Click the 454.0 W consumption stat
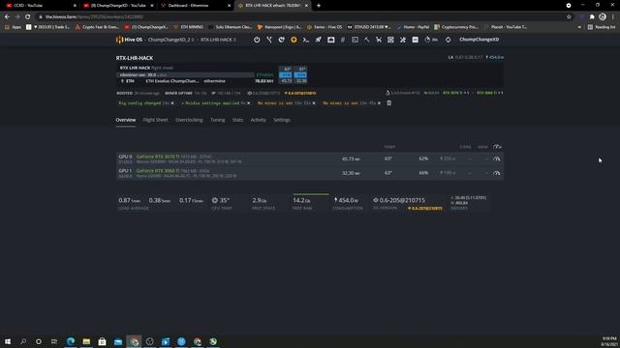620x348 pixels. (346, 200)
